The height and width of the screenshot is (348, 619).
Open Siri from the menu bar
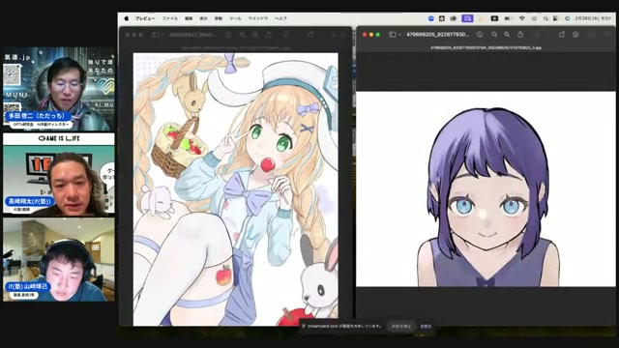tap(568, 18)
